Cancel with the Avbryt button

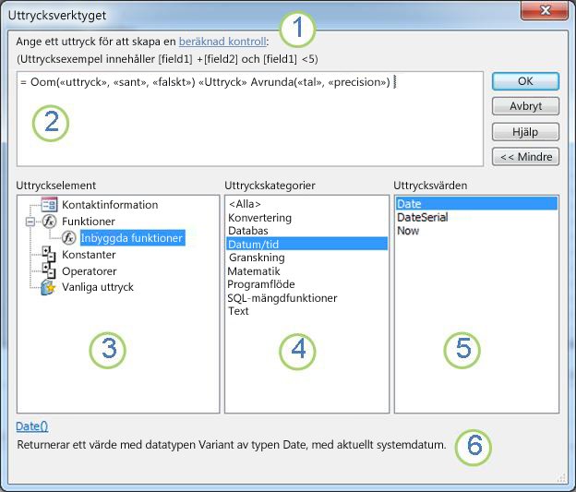click(525, 106)
